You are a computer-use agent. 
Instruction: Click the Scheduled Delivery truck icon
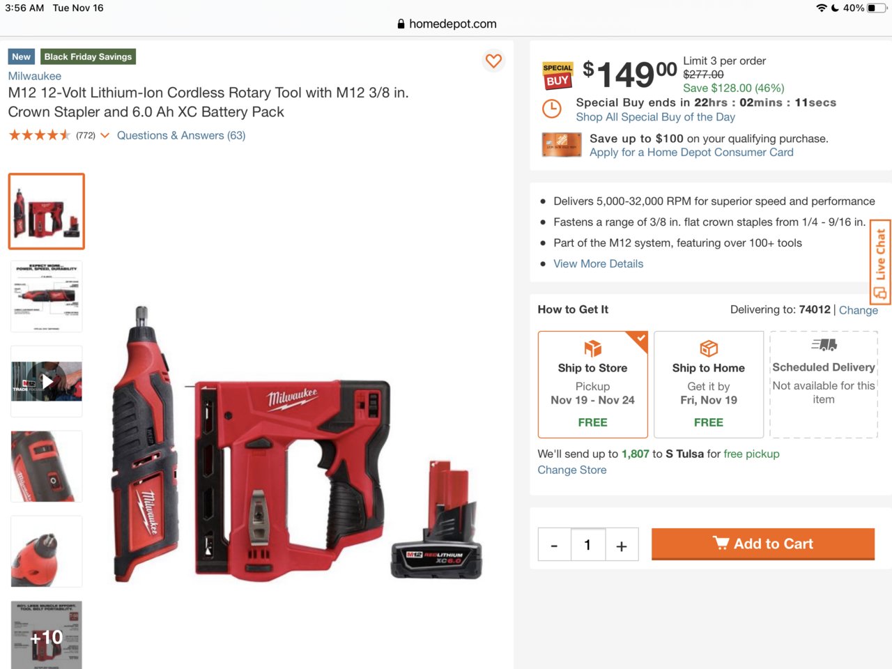(x=824, y=345)
